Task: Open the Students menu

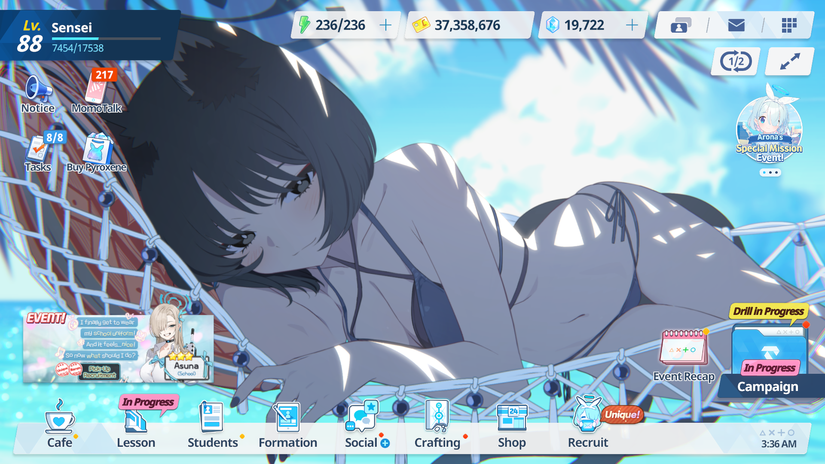Action: point(213,425)
